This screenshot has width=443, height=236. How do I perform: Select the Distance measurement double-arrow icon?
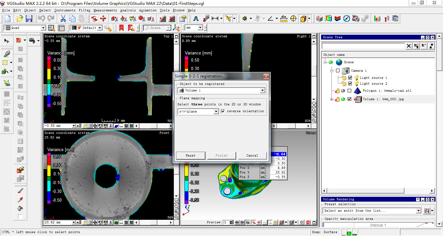click(x=215, y=18)
